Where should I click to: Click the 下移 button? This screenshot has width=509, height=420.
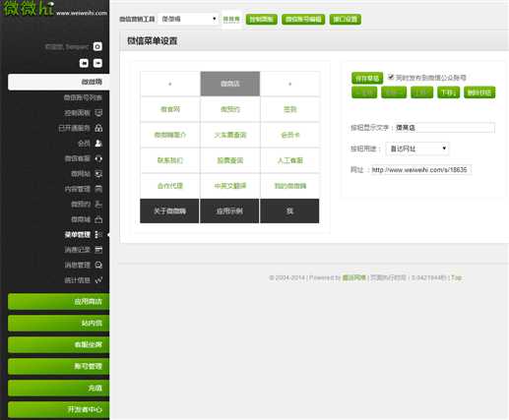tap(448, 92)
